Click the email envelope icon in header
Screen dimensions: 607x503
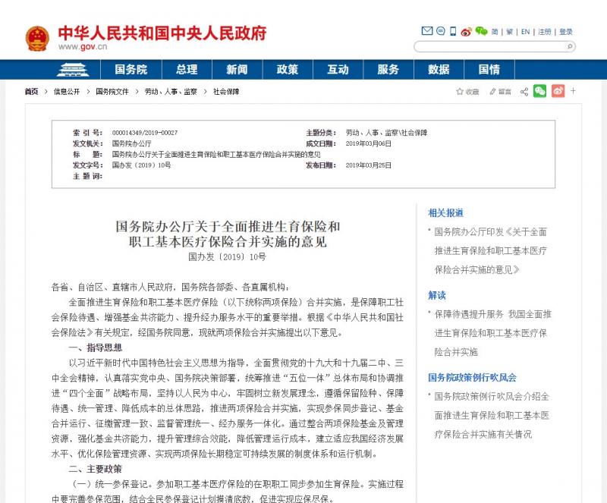click(x=426, y=31)
